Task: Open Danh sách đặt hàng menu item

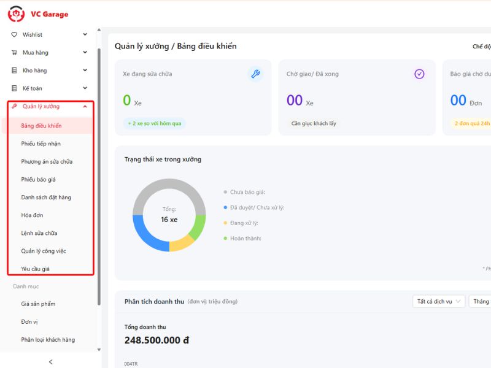Action: [x=46, y=197]
